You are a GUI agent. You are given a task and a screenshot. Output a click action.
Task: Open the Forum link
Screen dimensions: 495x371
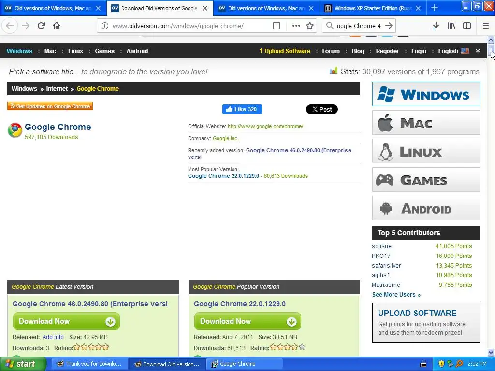click(331, 51)
